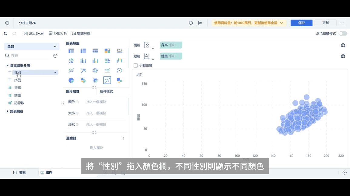Click the 更新 button
The image size is (350, 196).
point(325,23)
